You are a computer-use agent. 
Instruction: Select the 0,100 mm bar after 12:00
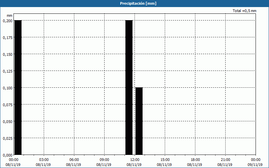pyautogui.click(x=139, y=121)
